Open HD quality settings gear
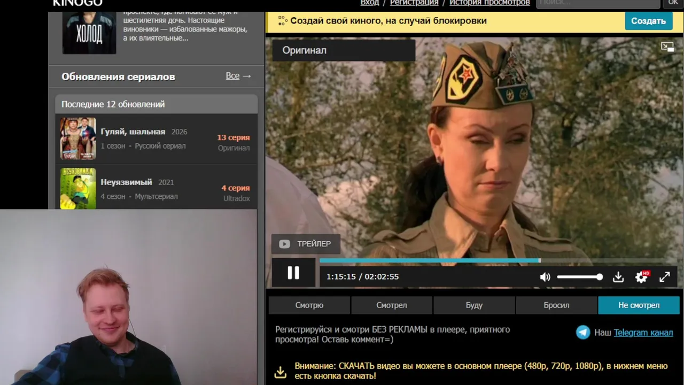Screen dimensions: 684x385 [641, 277]
